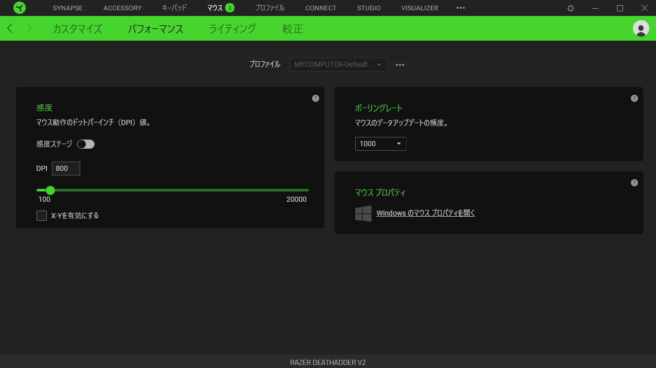Open the キーパッド tab
The width and height of the screenshot is (656, 368).
(x=174, y=8)
